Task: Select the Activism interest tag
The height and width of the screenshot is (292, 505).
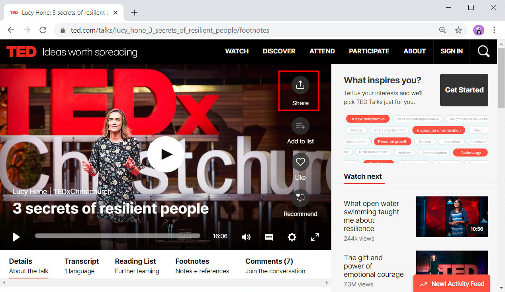Action: (405, 153)
